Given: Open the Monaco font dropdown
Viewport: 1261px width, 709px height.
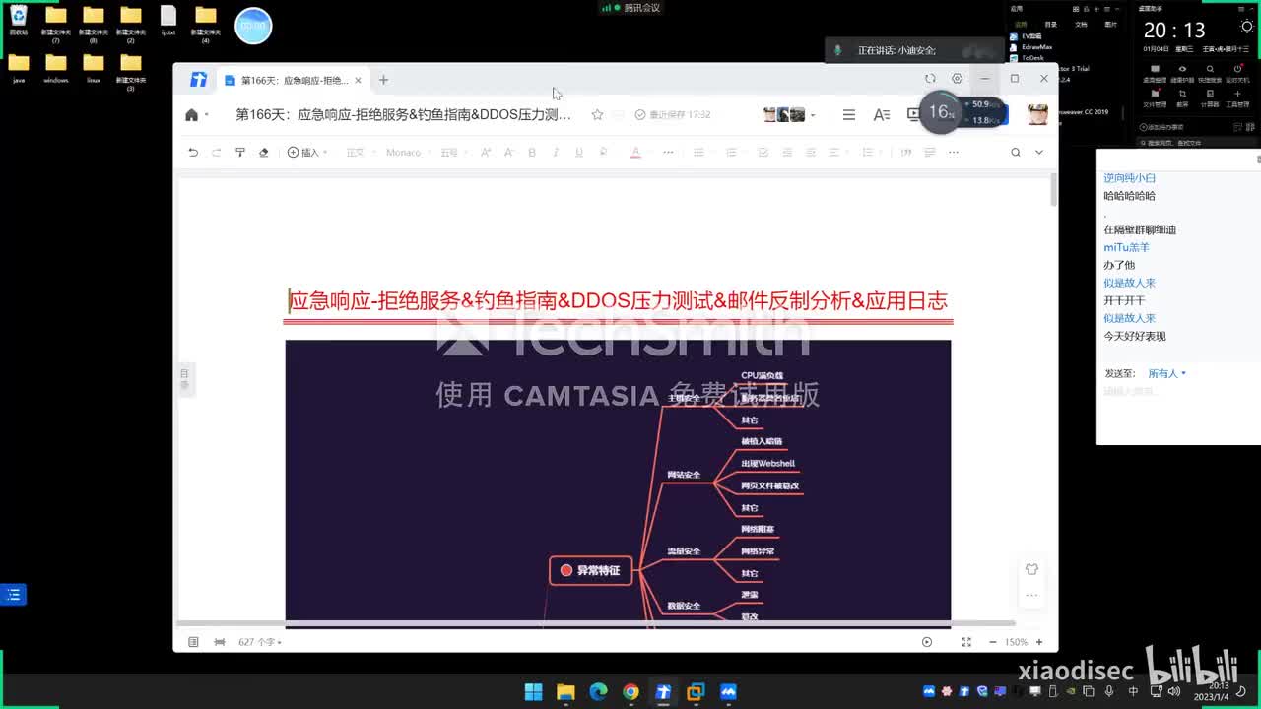Looking at the screenshot, I should pos(407,153).
